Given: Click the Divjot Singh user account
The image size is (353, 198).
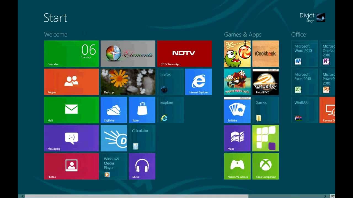Looking at the screenshot, I should pyautogui.click(x=312, y=18).
